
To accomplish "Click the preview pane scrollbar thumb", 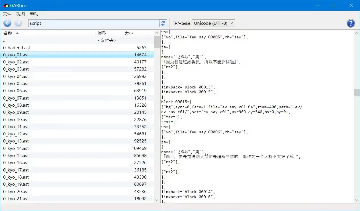I will point(357,93).
